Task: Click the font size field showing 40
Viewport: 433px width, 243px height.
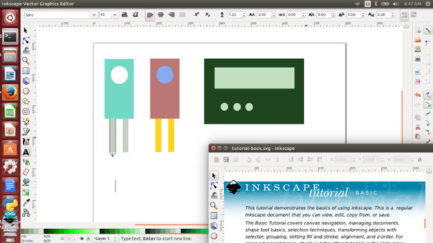Action: pos(105,15)
